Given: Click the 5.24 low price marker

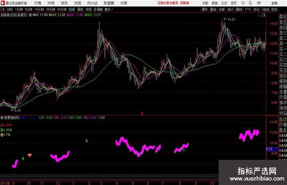Looking at the screenshot, I should point(17,111).
